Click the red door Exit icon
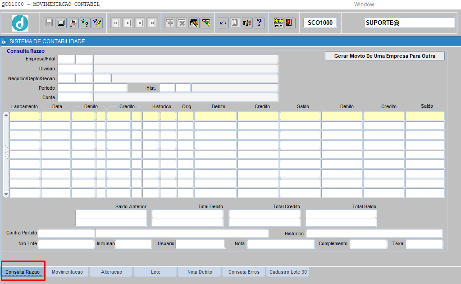461x284 pixels. click(x=289, y=23)
